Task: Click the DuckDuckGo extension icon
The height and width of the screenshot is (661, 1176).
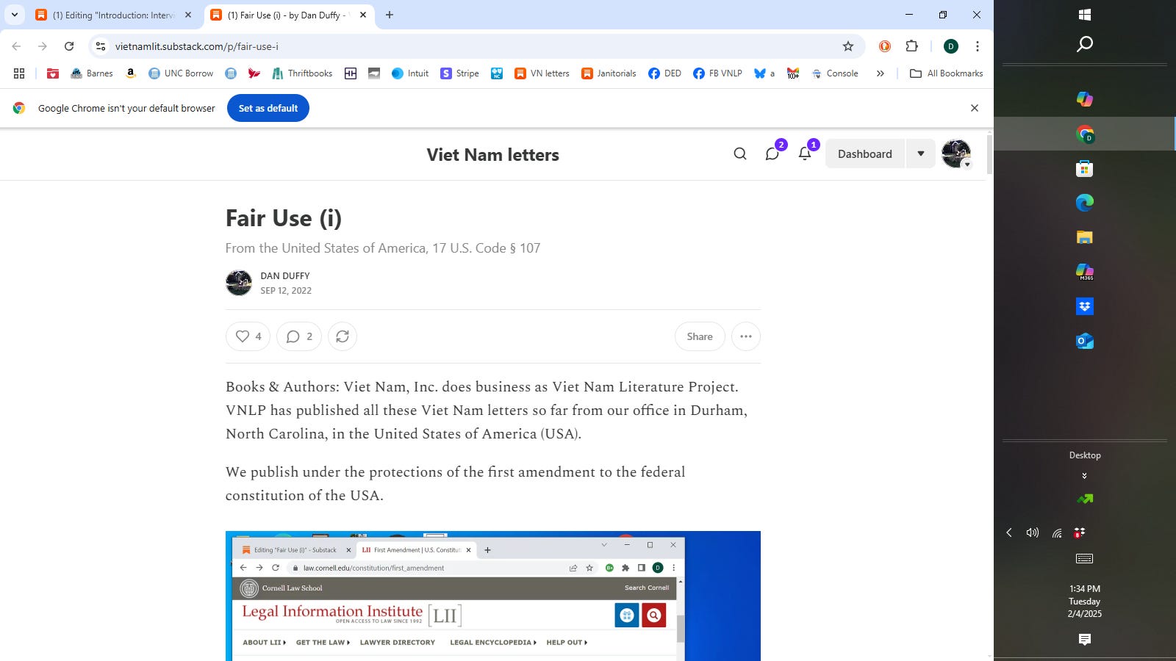Action: (885, 46)
